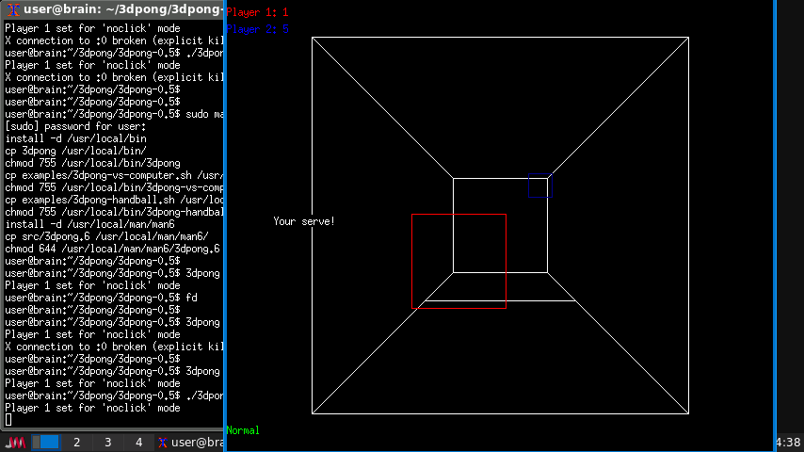Click the gray near paddle square
804x452 pixels.
[x=458, y=261]
